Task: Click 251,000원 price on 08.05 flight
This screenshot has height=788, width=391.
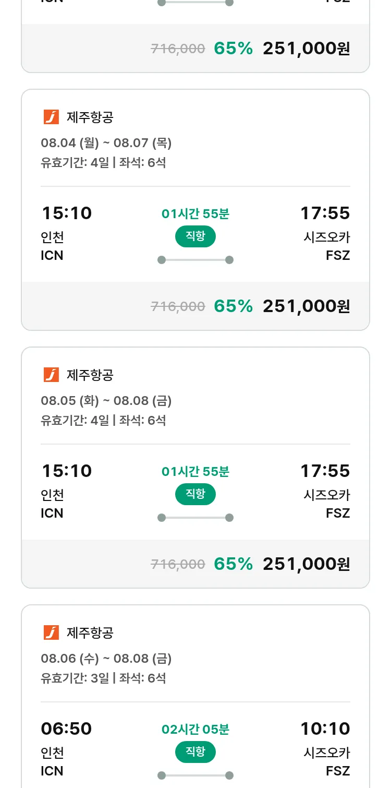Action: [x=306, y=564]
